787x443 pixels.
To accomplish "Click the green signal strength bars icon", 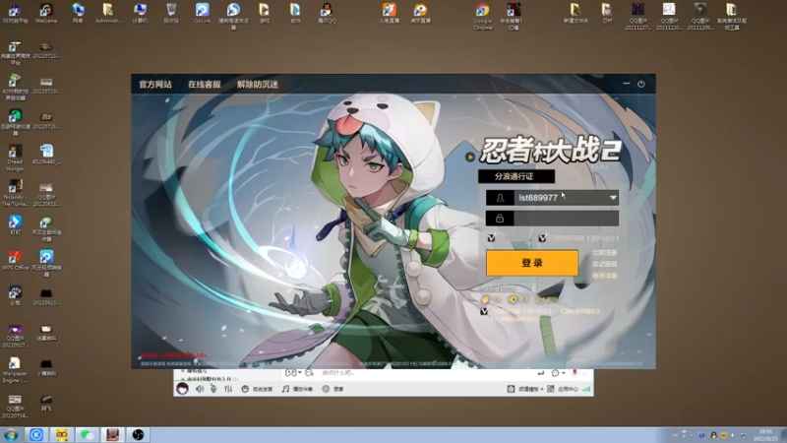I will tap(586, 389).
